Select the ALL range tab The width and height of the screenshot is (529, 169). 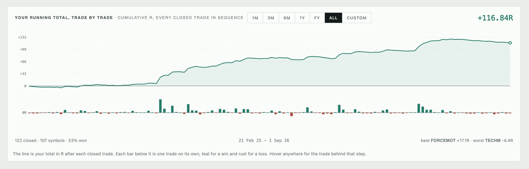333,18
